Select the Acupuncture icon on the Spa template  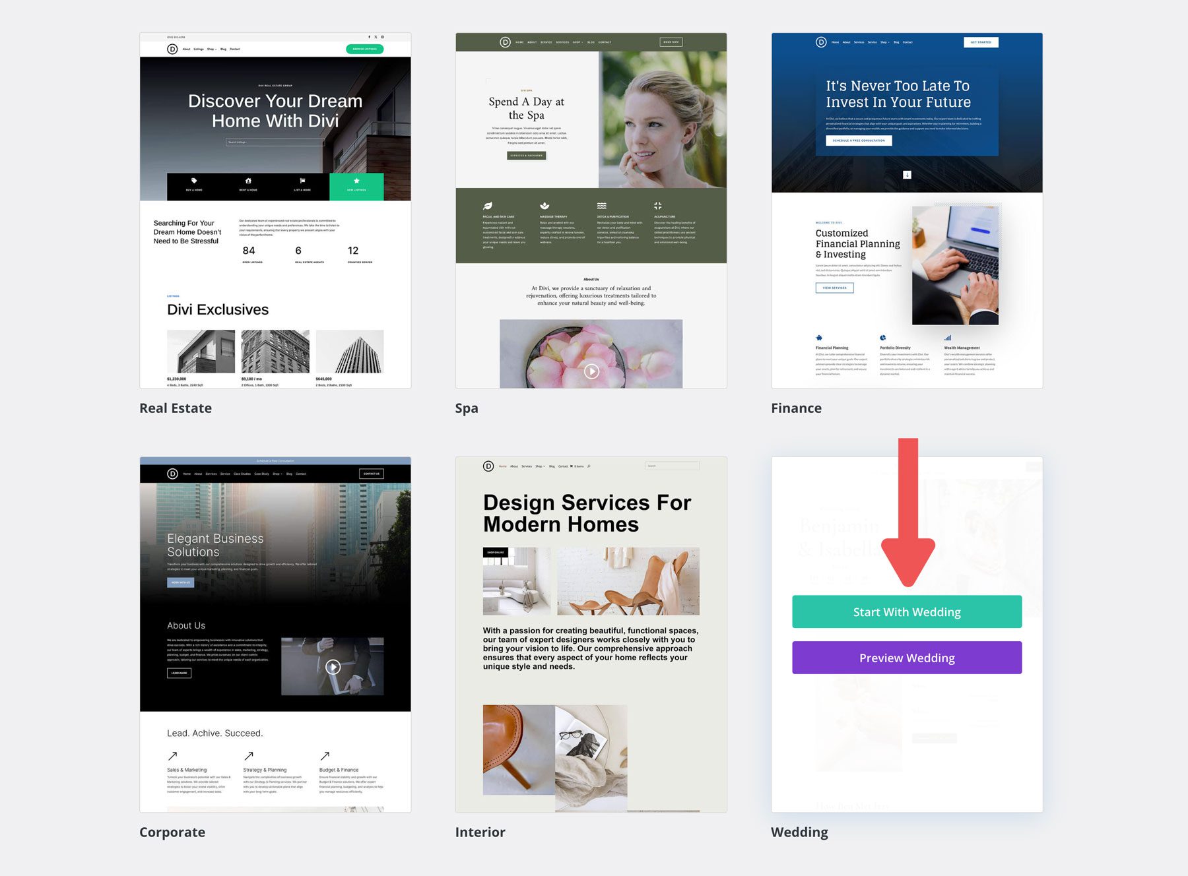(657, 205)
